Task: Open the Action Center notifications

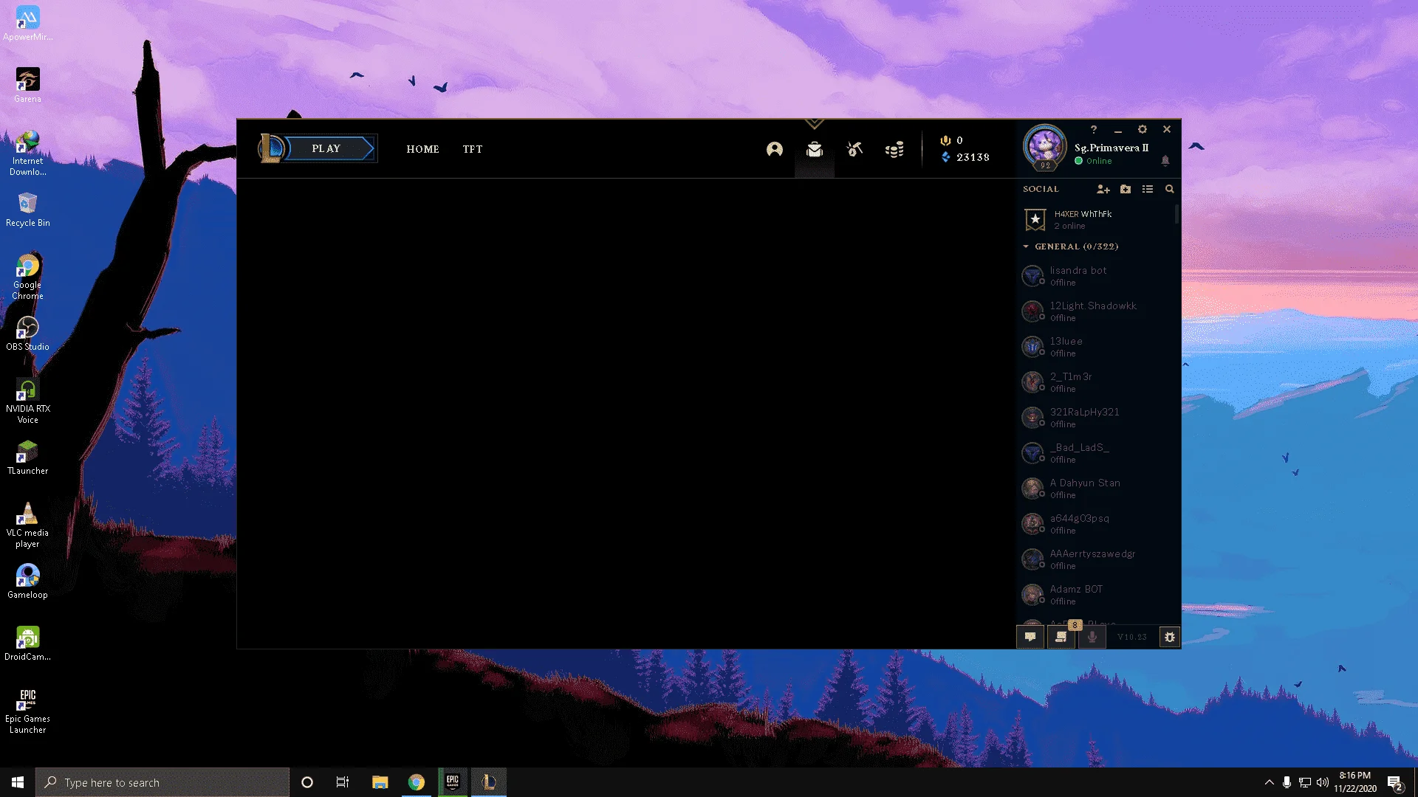Action: coord(1396,783)
